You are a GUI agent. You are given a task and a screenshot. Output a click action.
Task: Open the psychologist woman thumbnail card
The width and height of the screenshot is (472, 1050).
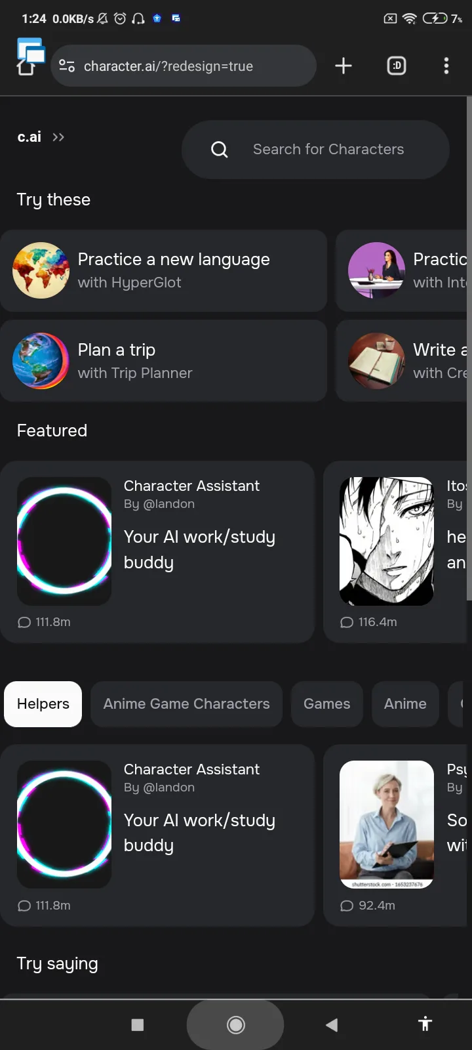click(387, 825)
